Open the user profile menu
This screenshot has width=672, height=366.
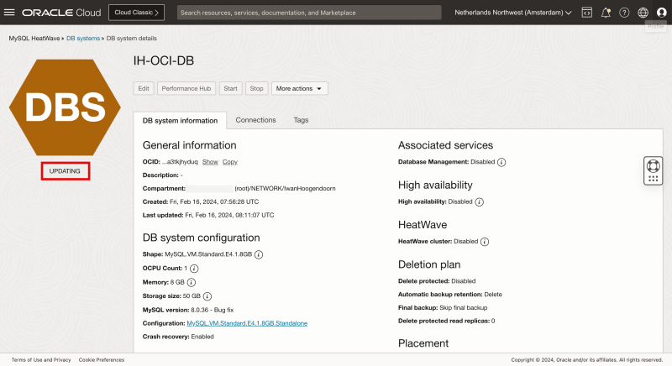point(662,13)
